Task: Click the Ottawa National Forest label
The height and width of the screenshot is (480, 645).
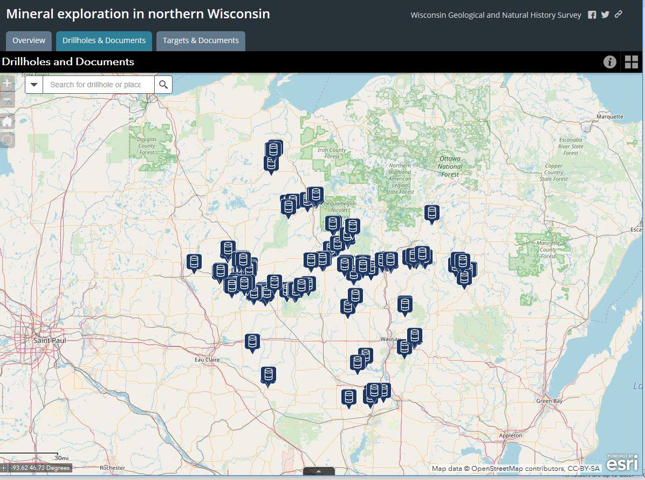Action: (450, 166)
